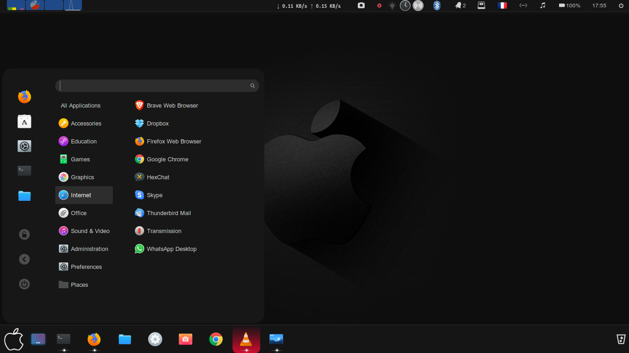Click the battery 100% indicator
This screenshot has height=353, width=629.
(x=570, y=6)
